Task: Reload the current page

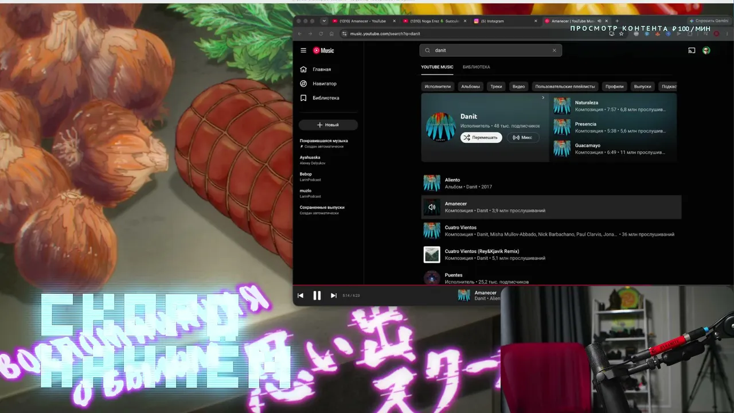Action: pyautogui.click(x=321, y=34)
